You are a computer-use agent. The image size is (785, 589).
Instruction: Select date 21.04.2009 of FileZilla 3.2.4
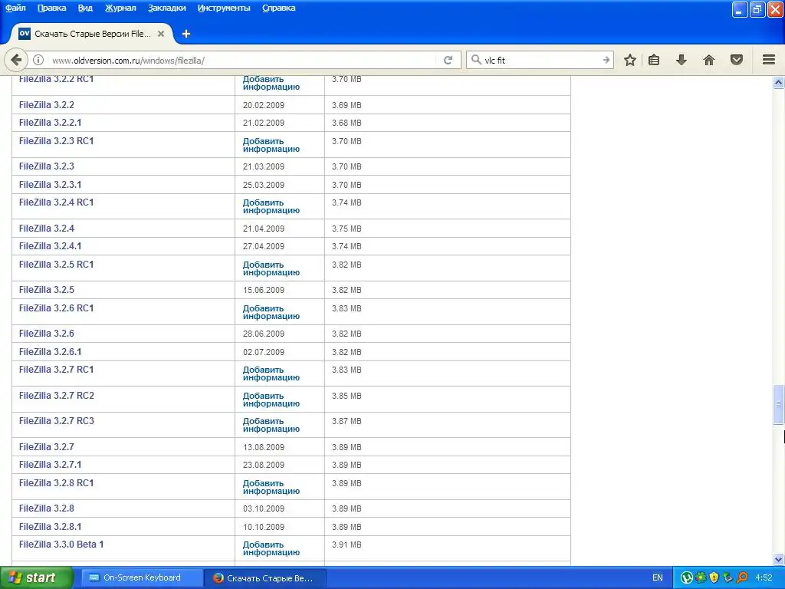[x=264, y=229]
